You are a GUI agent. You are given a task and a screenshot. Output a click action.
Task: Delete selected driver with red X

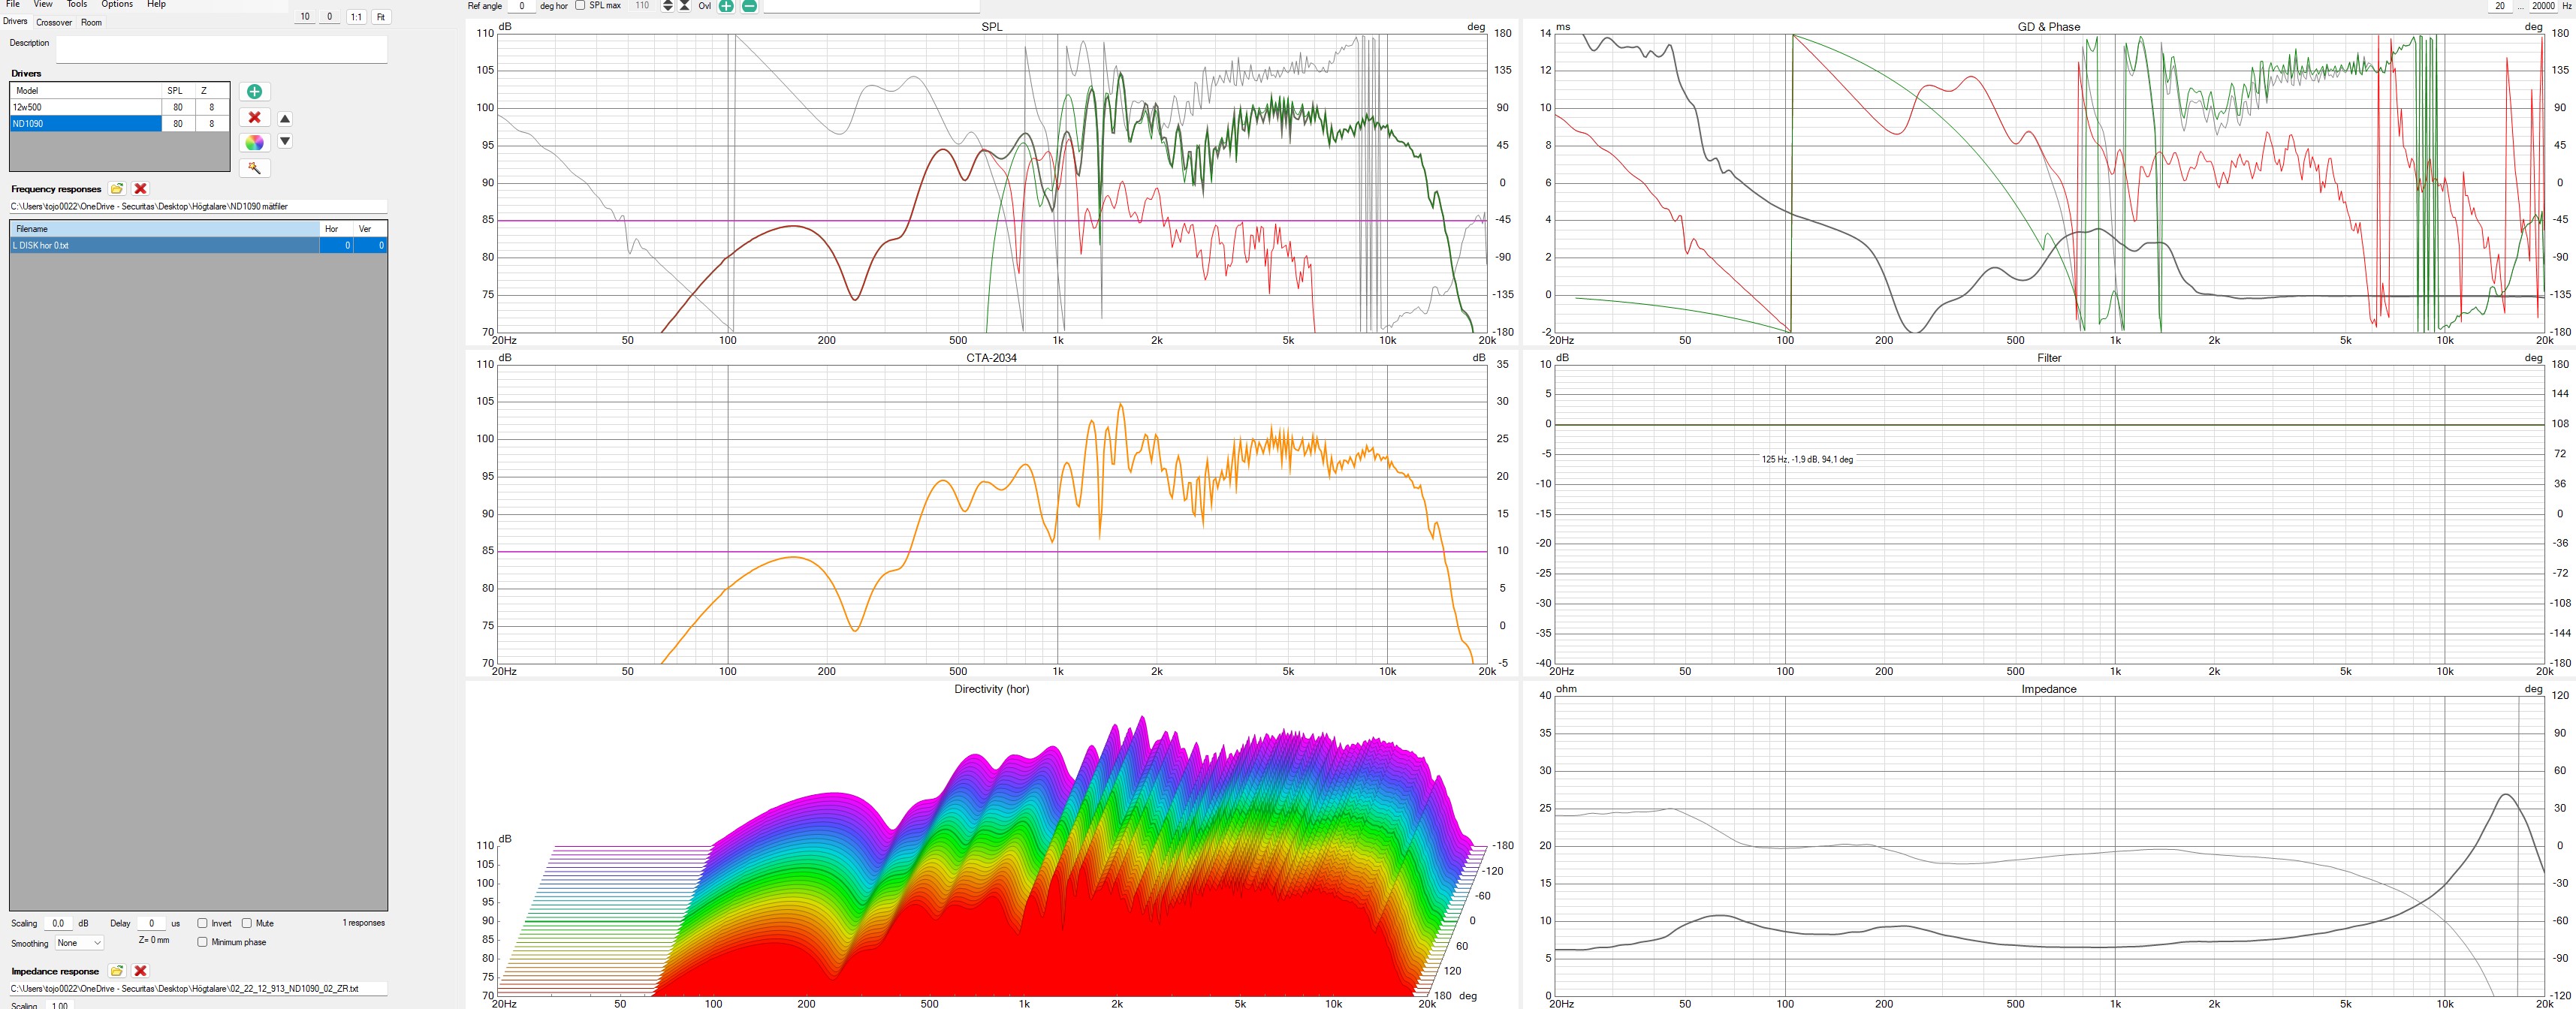pos(254,118)
